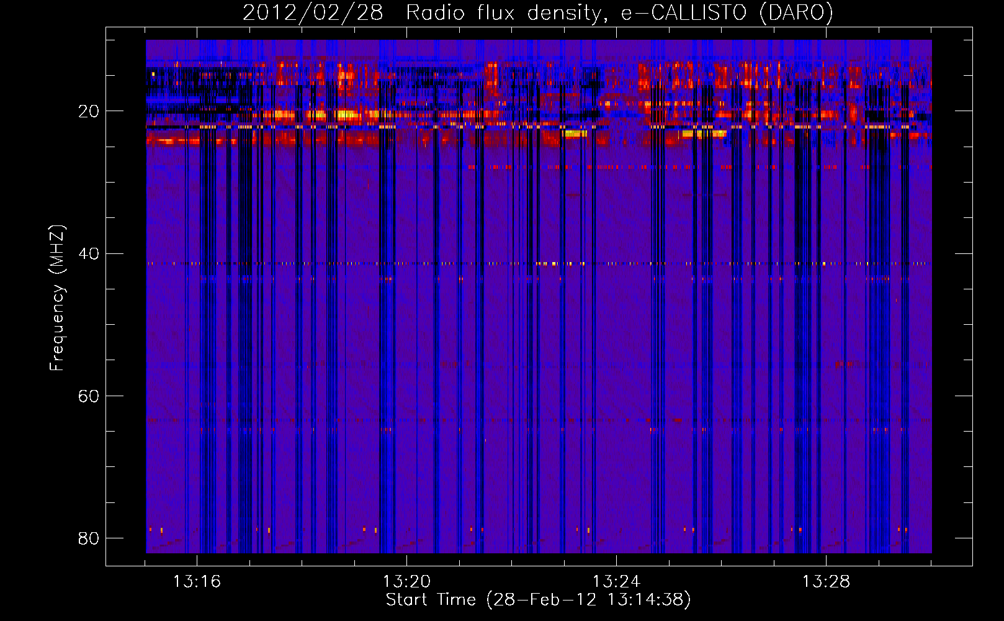This screenshot has height=621, width=1004.
Task: Click the 20 MHz frequency tick label
Action: (x=88, y=112)
